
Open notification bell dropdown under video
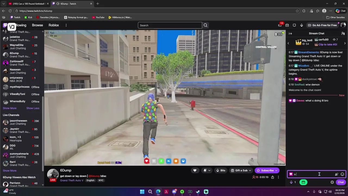pyautogui.click(x=207, y=170)
